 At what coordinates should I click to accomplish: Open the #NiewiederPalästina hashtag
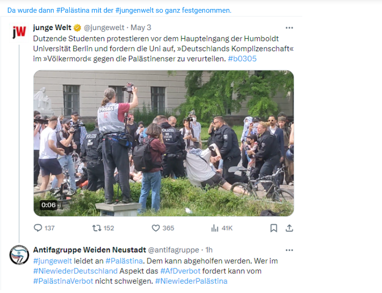coord(191,281)
